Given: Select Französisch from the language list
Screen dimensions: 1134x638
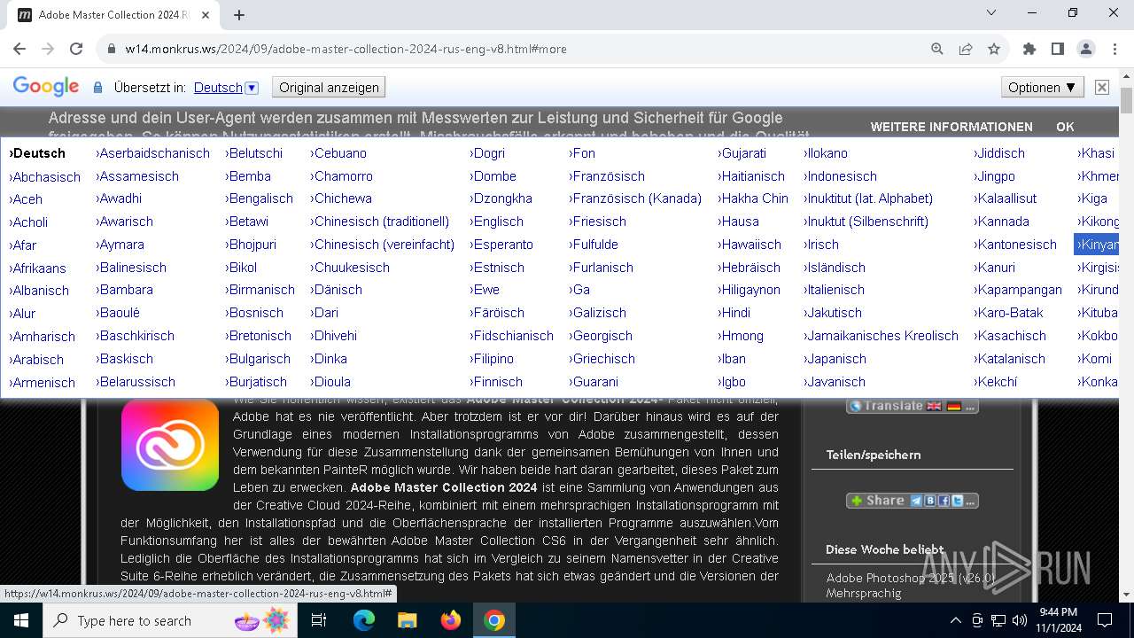Looking at the screenshot, I should 607,176.
